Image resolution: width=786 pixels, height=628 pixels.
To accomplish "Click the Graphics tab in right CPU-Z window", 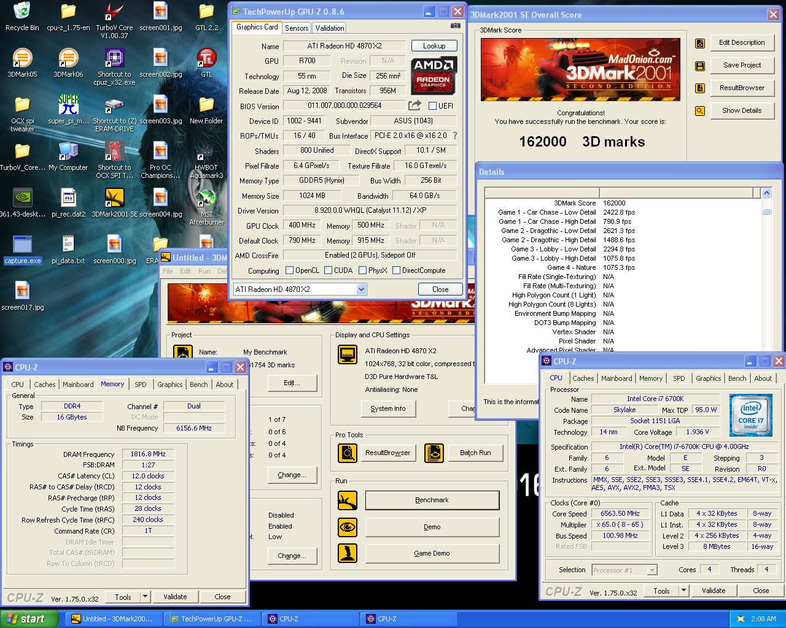I will click(x=708, y=378).
